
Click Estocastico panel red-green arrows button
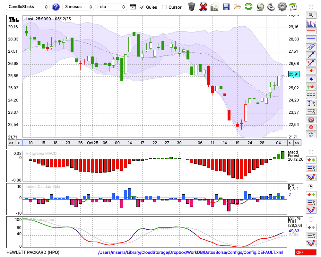[311, 227]
